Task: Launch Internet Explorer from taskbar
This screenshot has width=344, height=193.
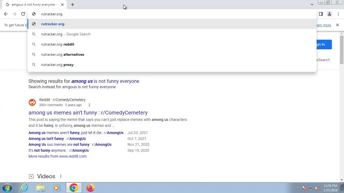Action: click(24, 188)
